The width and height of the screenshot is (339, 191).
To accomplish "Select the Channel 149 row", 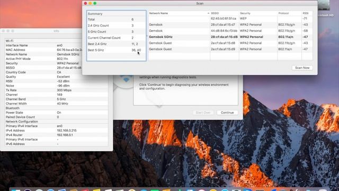I will tap(56, 94).
